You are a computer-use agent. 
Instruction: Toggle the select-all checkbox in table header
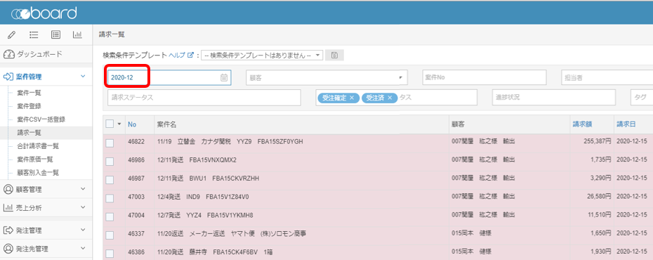tap(110, 124)
